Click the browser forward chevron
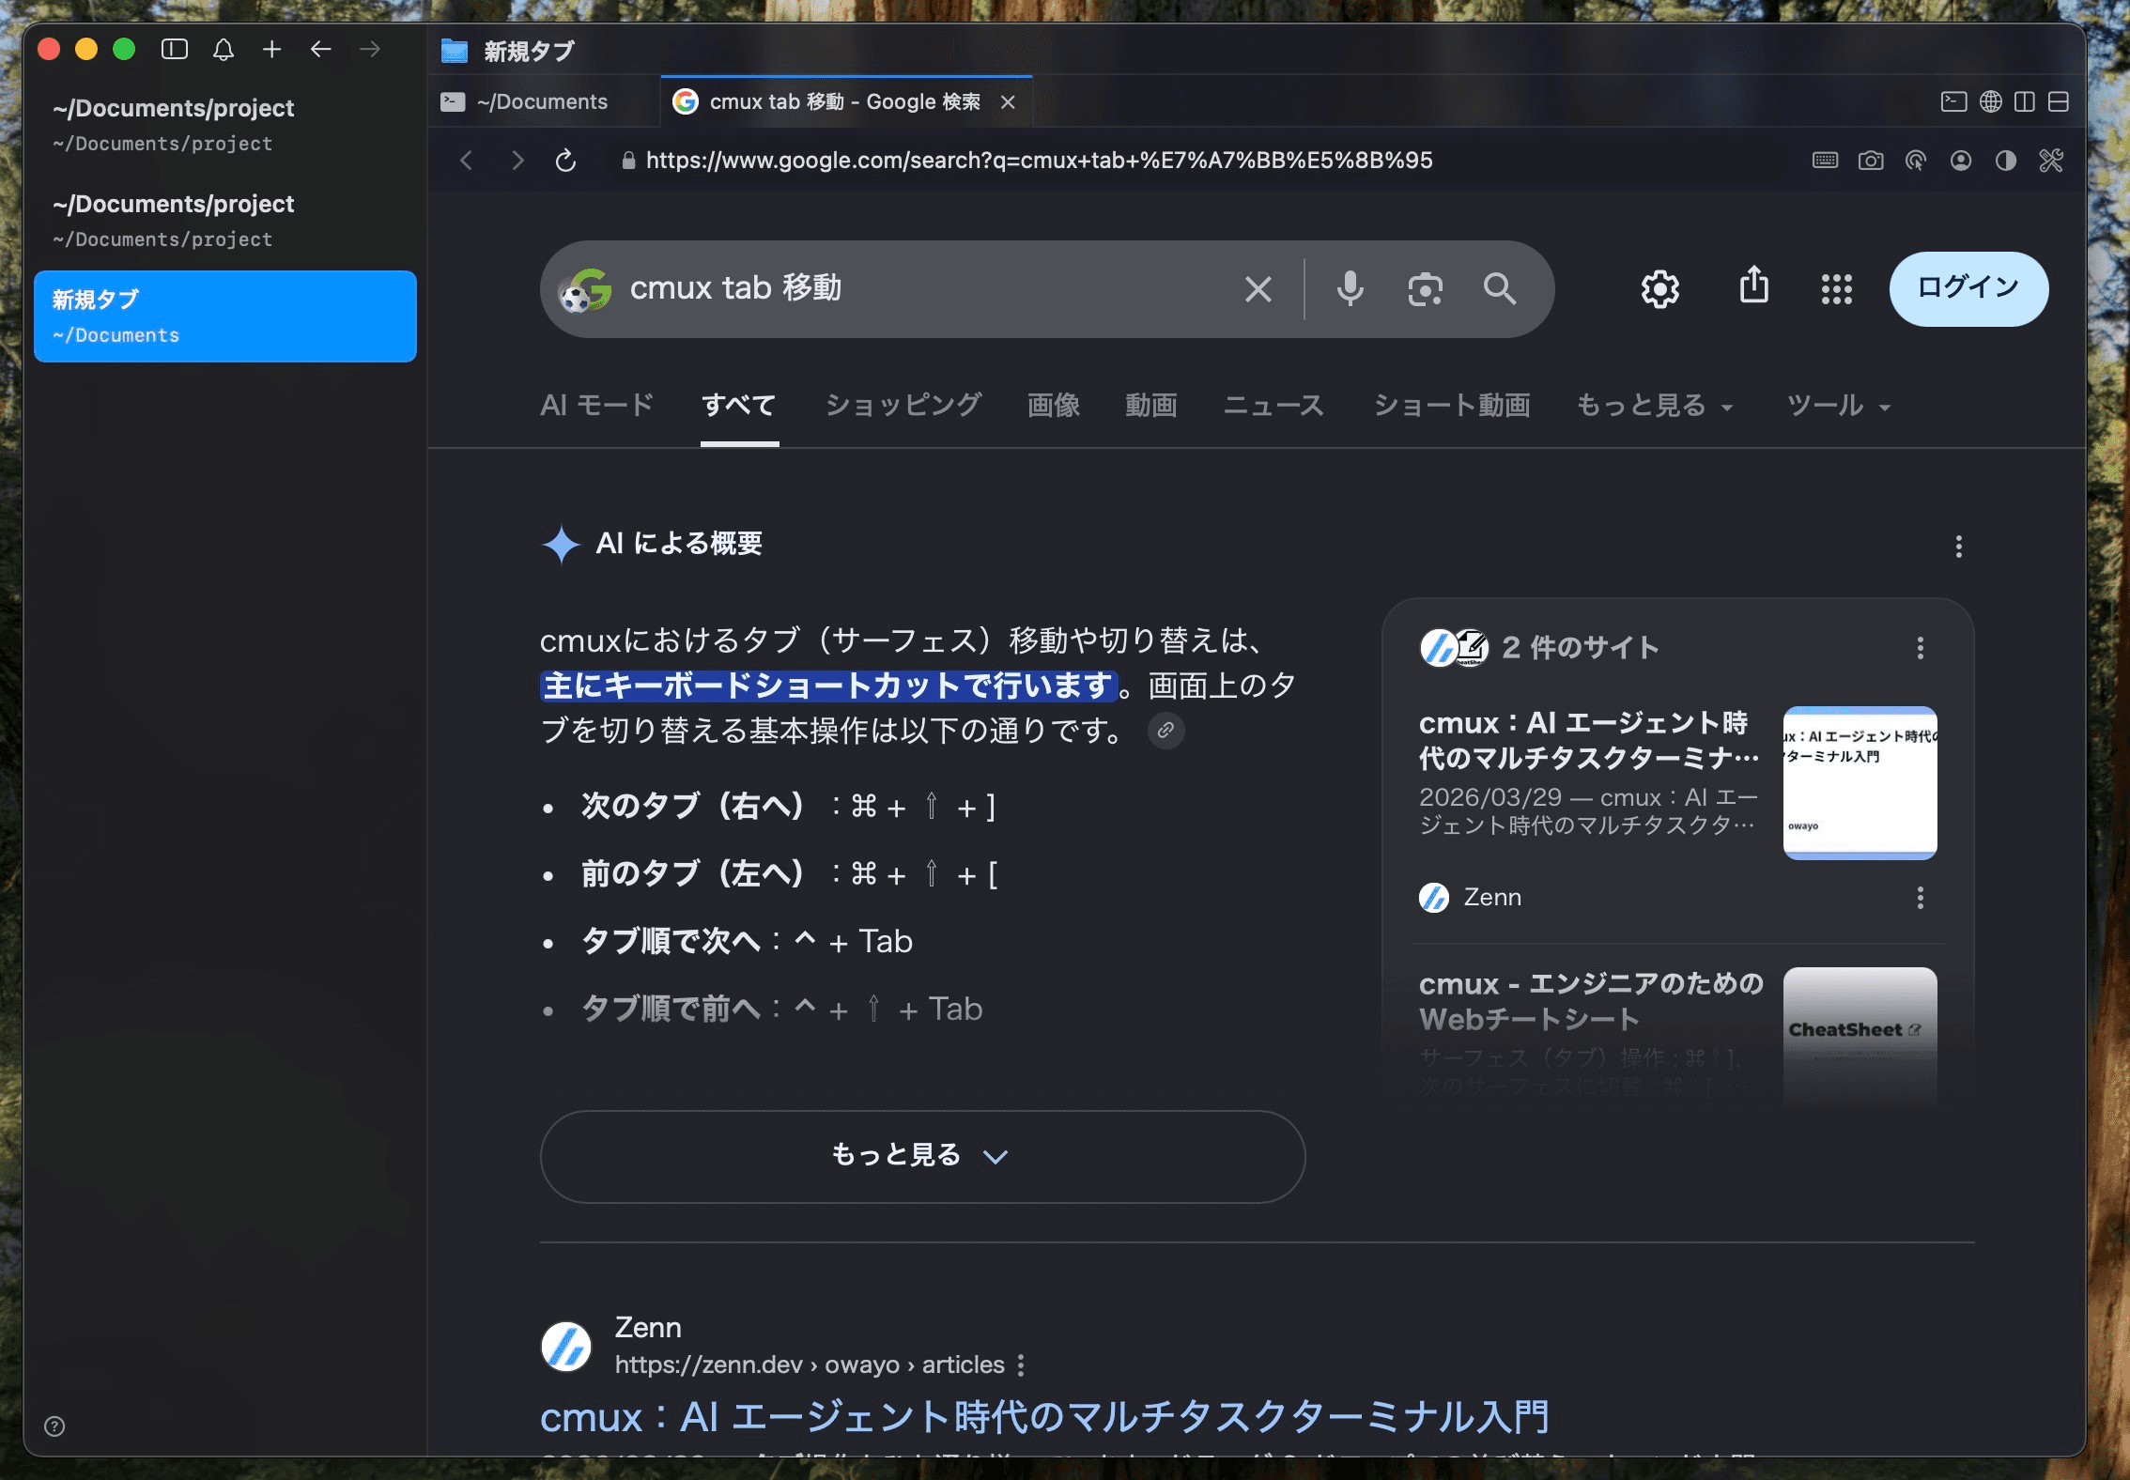Viewport: 2130px width, 1480px height. click(517, 161)
